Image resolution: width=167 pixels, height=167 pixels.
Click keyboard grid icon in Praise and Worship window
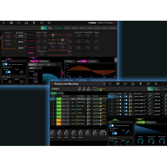(118, 83)
